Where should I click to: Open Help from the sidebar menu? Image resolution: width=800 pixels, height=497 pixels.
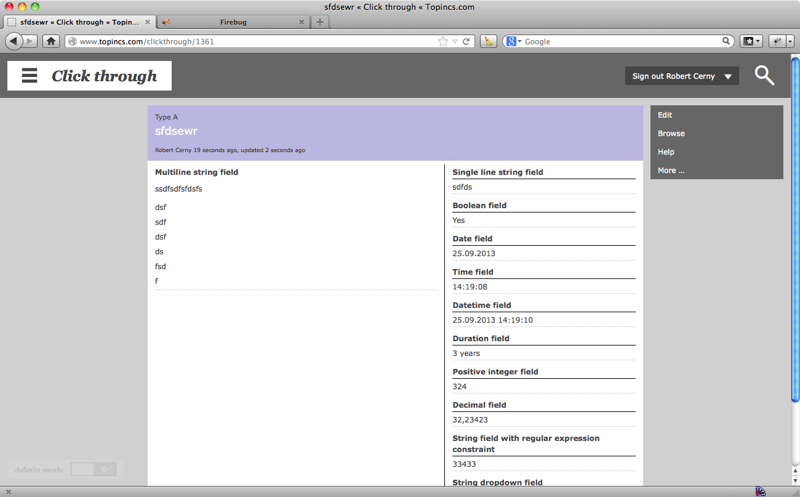pyautogui.click(x=666, y=152)
